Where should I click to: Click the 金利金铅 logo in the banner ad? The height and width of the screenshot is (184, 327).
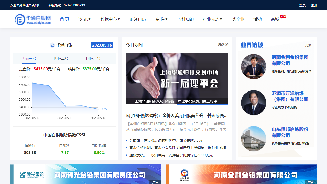point(184,175)
